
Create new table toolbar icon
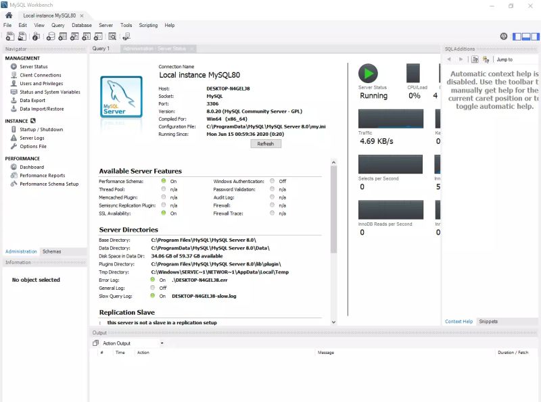tap(62, 36)
